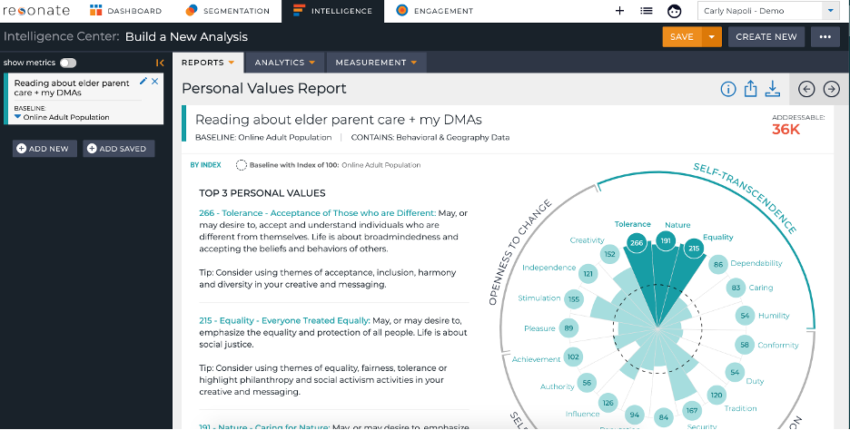850x430 pixels.
Task: Toggle the show metrics switch
Action: point(68,63)
